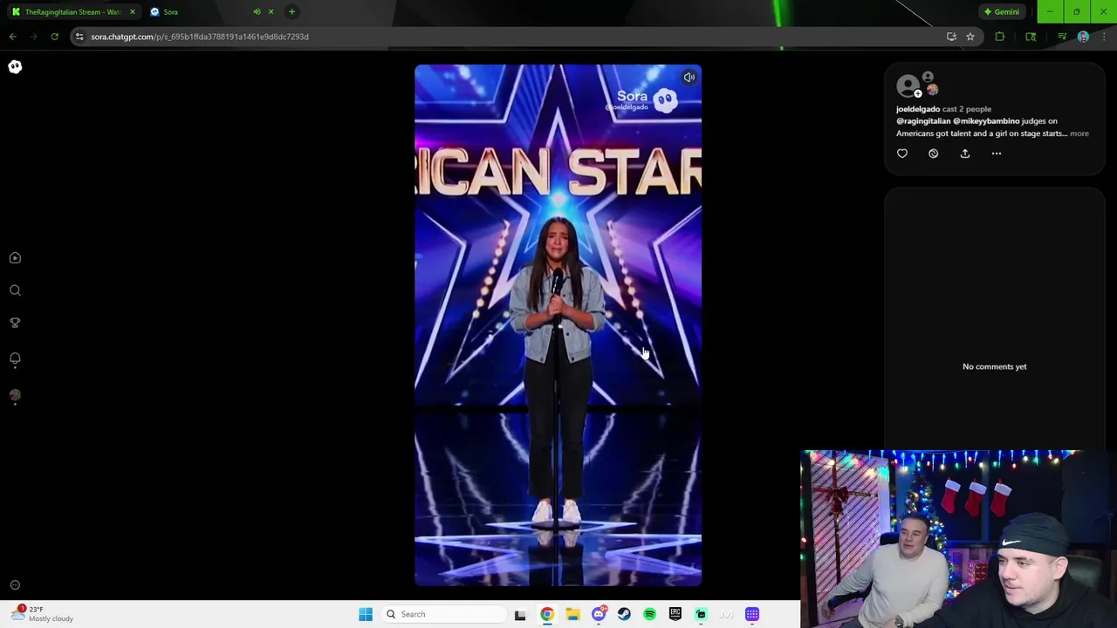Follow joeldelgado with the plus badge
The width and height of the screenshot is (1117, 628).
point(917,93)
